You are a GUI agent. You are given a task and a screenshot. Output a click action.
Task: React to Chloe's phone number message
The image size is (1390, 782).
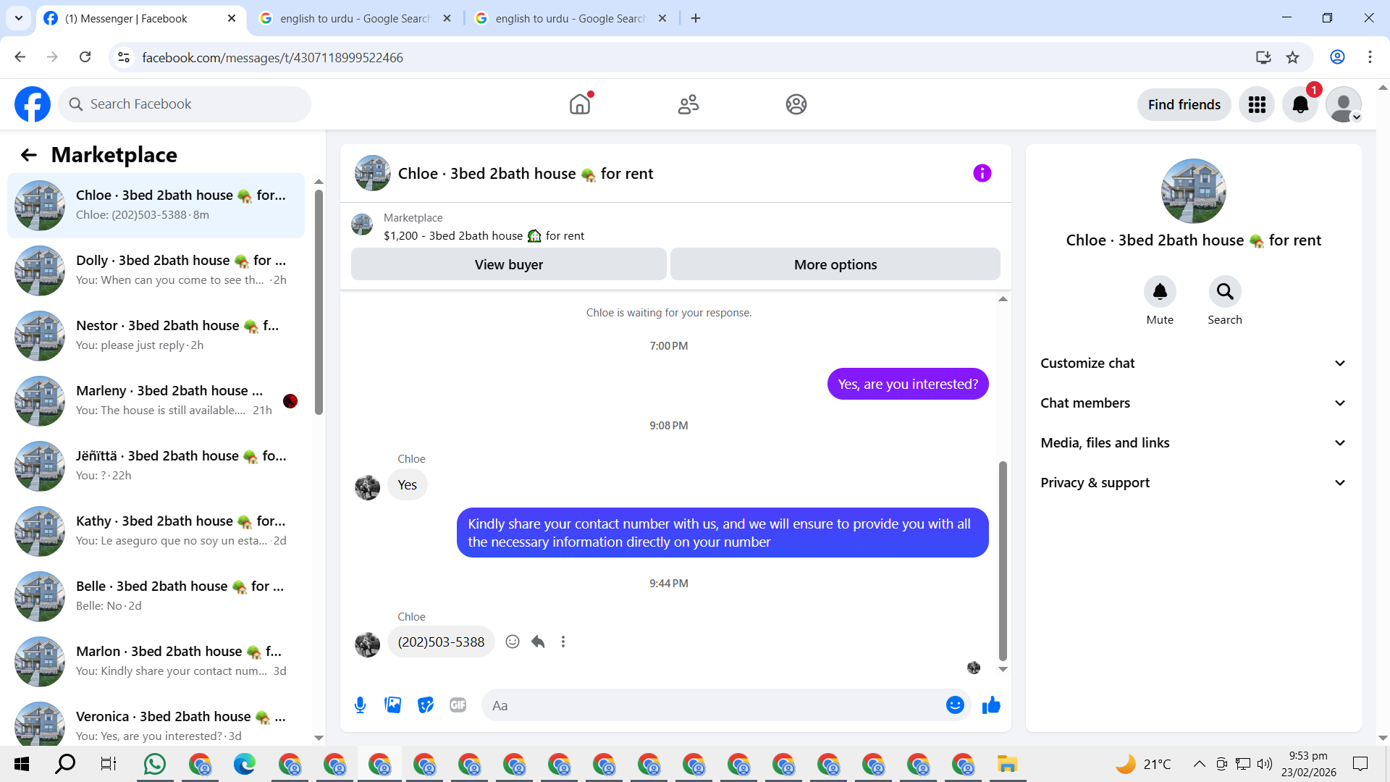(x=513, y=642)
